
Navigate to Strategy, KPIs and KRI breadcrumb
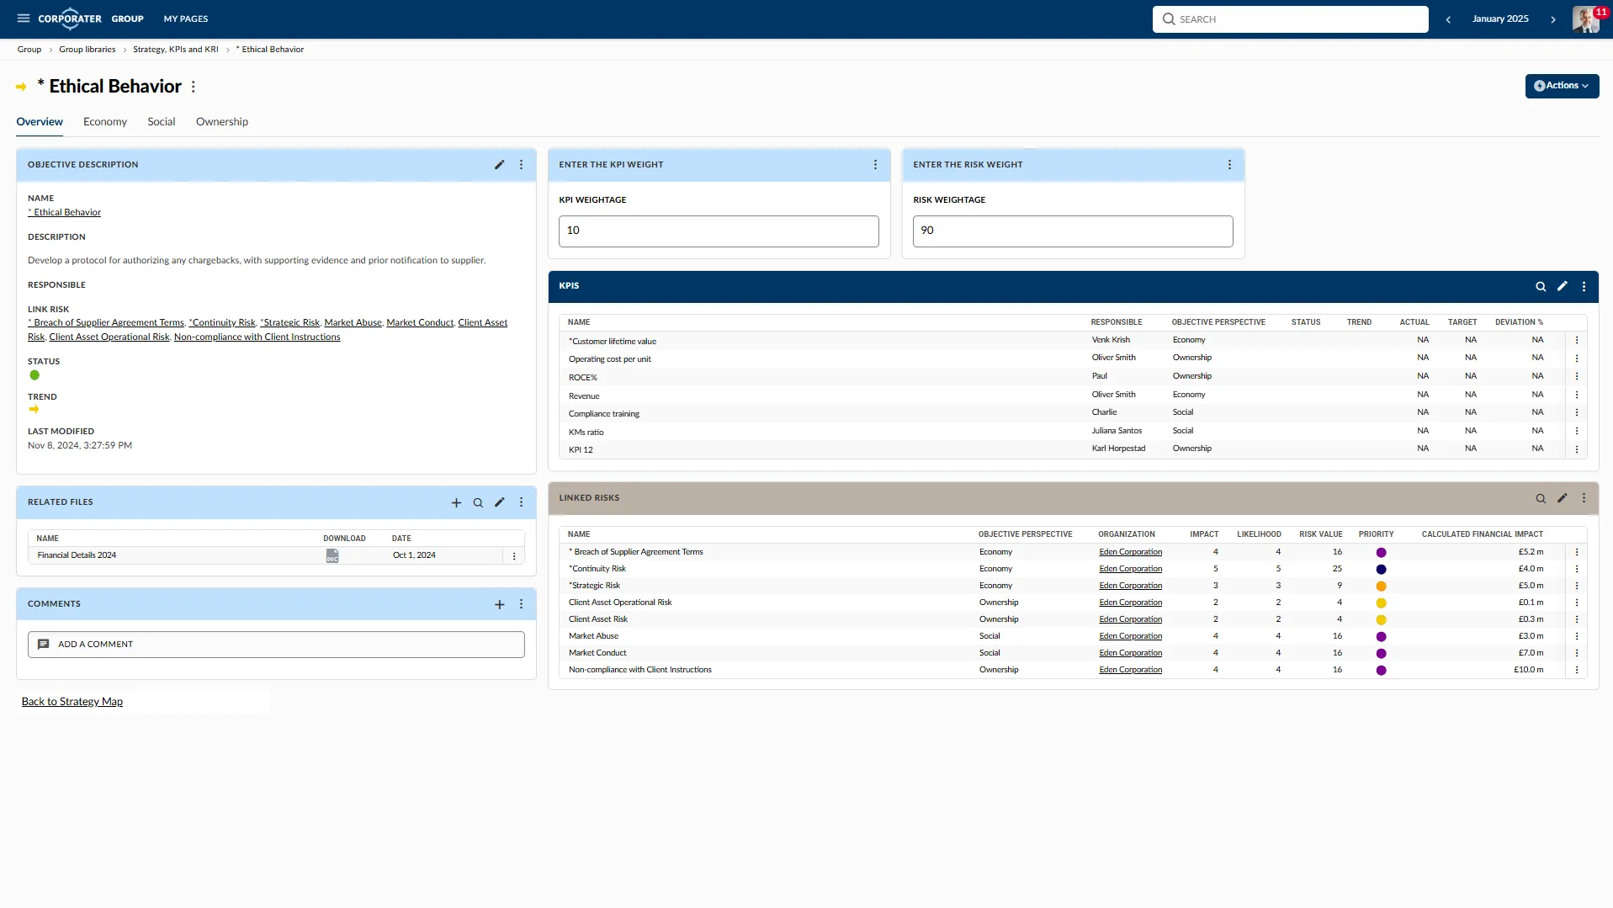pos(176,50)
